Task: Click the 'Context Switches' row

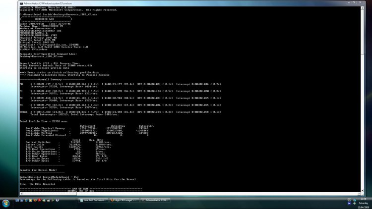Action: (68, 142)
